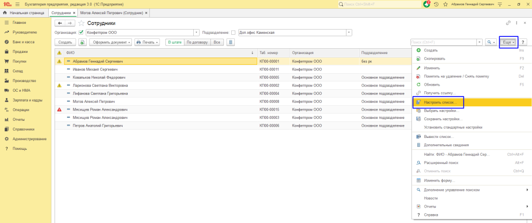Open the history clock icon

[436, 4]
